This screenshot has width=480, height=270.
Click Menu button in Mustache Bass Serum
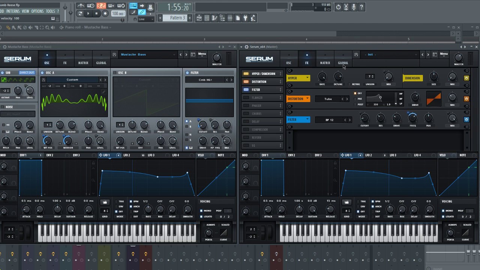coord(202,54)
